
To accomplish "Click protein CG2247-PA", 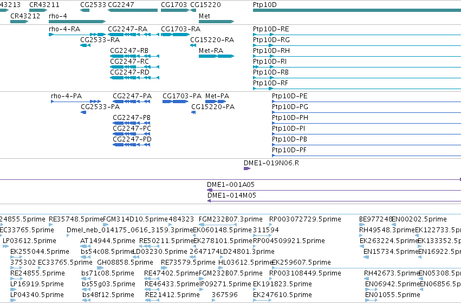I will click(x=132, y=96).
